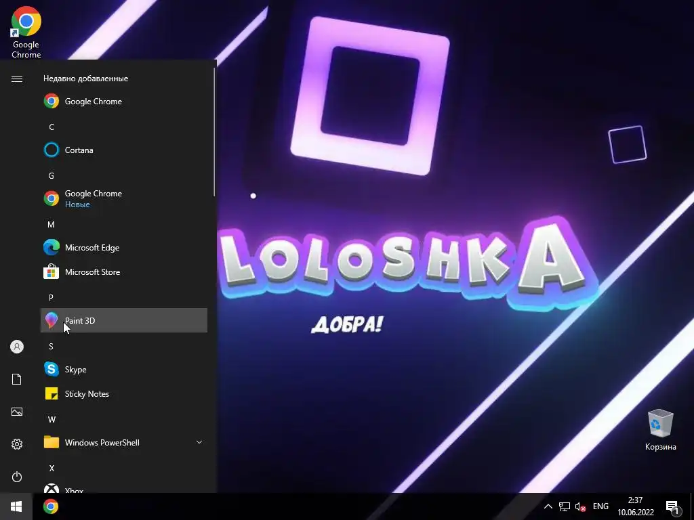Open Microsoft Store app
Screen dimensions: 694x520
[x=123, y=272]
